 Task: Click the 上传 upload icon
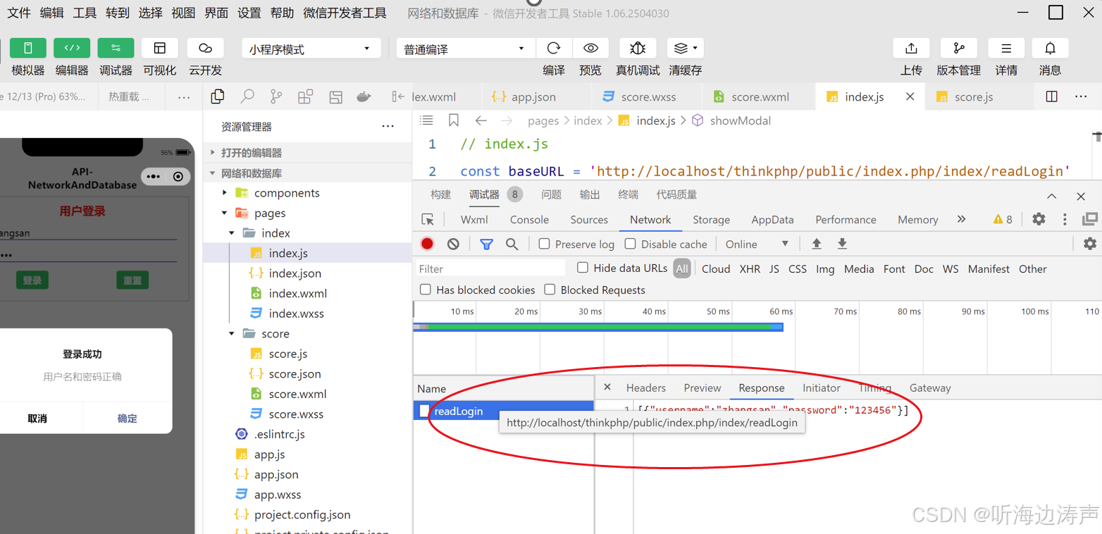pyautogui.click(x=911, y=48)
